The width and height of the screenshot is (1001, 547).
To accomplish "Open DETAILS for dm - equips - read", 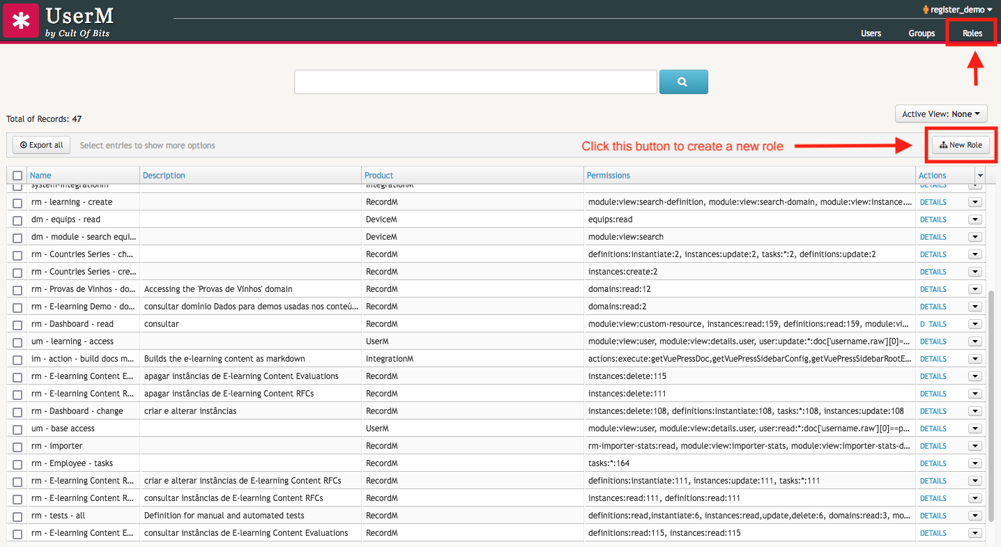I will [x=933, y=219].
